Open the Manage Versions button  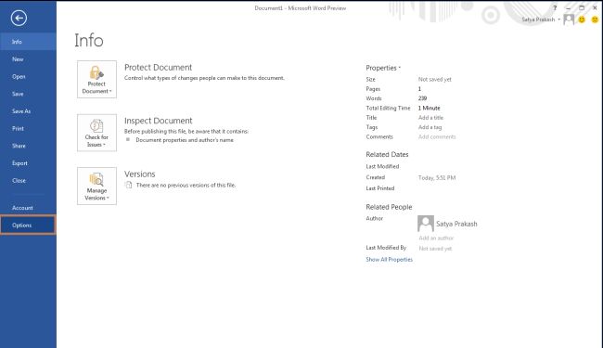point(96,186)
